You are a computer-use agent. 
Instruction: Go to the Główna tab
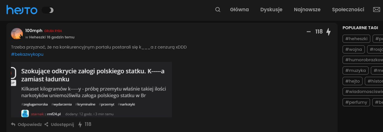point(239,10)
